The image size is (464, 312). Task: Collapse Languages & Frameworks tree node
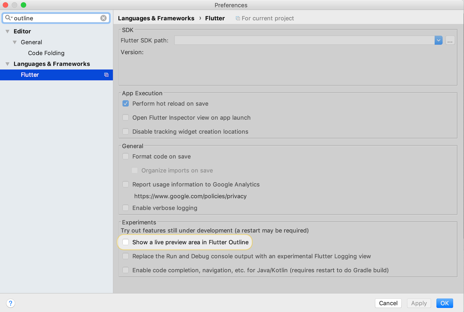click(8, 64)
